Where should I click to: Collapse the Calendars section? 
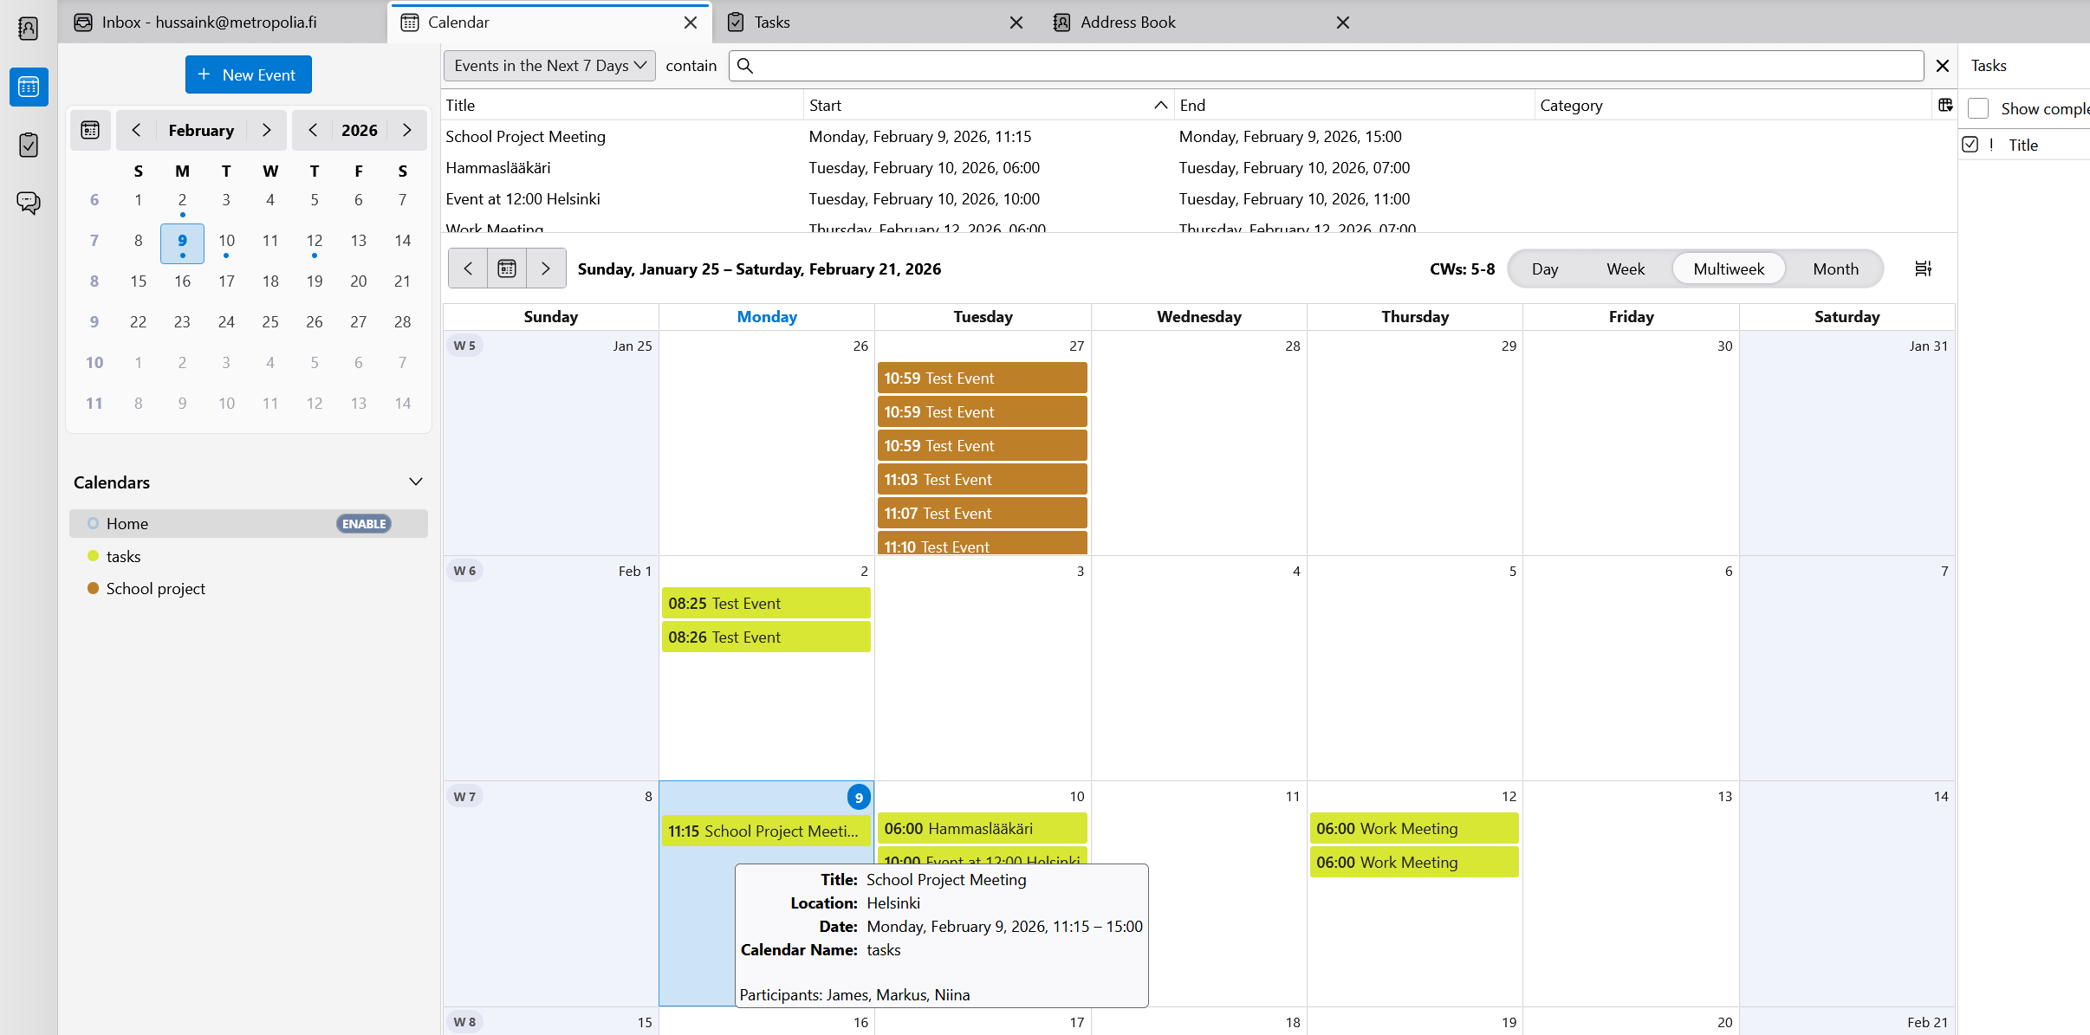[x=415, y=482]
